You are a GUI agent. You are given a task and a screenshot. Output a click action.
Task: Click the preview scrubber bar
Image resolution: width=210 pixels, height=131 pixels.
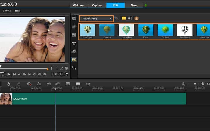click(24, 68)
